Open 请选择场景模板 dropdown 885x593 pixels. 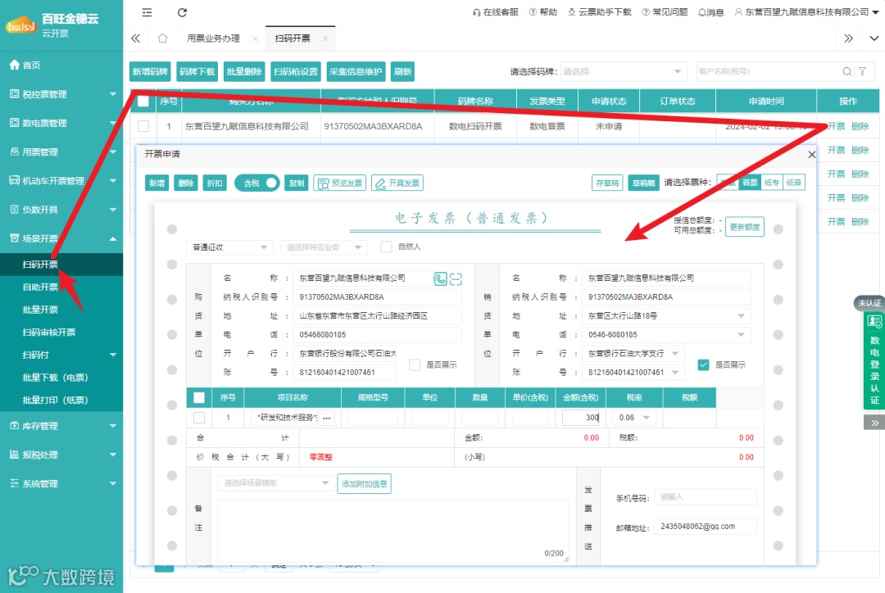275,483
